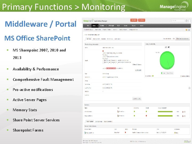
Task: Click green availability dot in top monitor row
Action: [134, 111]
